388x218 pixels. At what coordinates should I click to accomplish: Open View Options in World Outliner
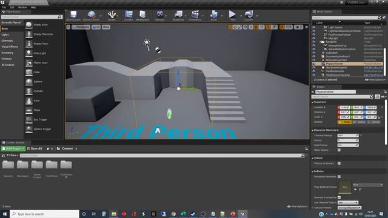pyautogui.click(x=375, y=80)
